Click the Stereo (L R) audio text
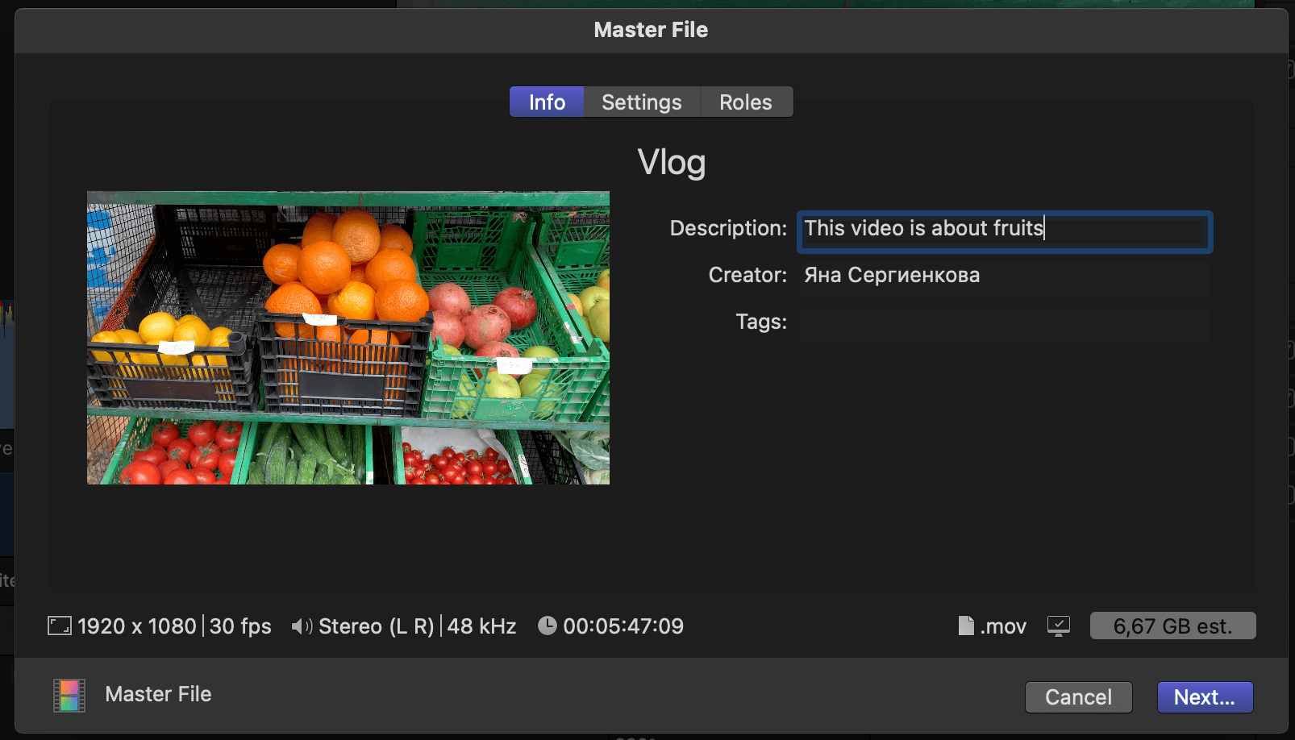This screenshot has width=1295, height=740. tap(377, 626)
